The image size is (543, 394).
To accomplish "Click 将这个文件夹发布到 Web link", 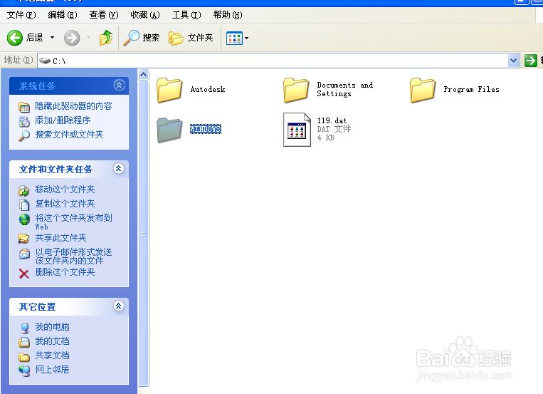I will point(73,222).
